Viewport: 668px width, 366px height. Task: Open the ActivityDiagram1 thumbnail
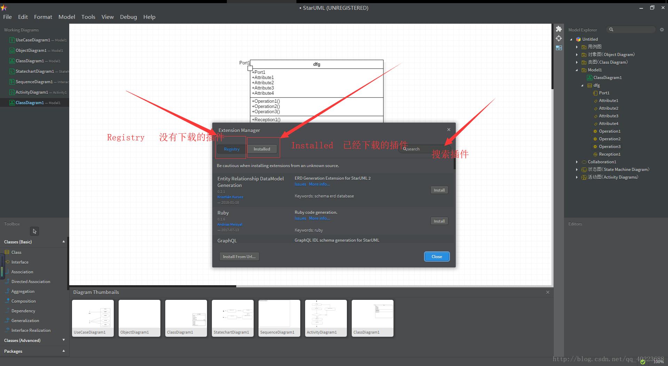[x=326, y=318]
